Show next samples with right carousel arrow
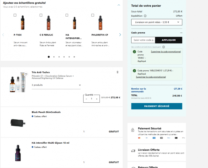 [120, 35]
